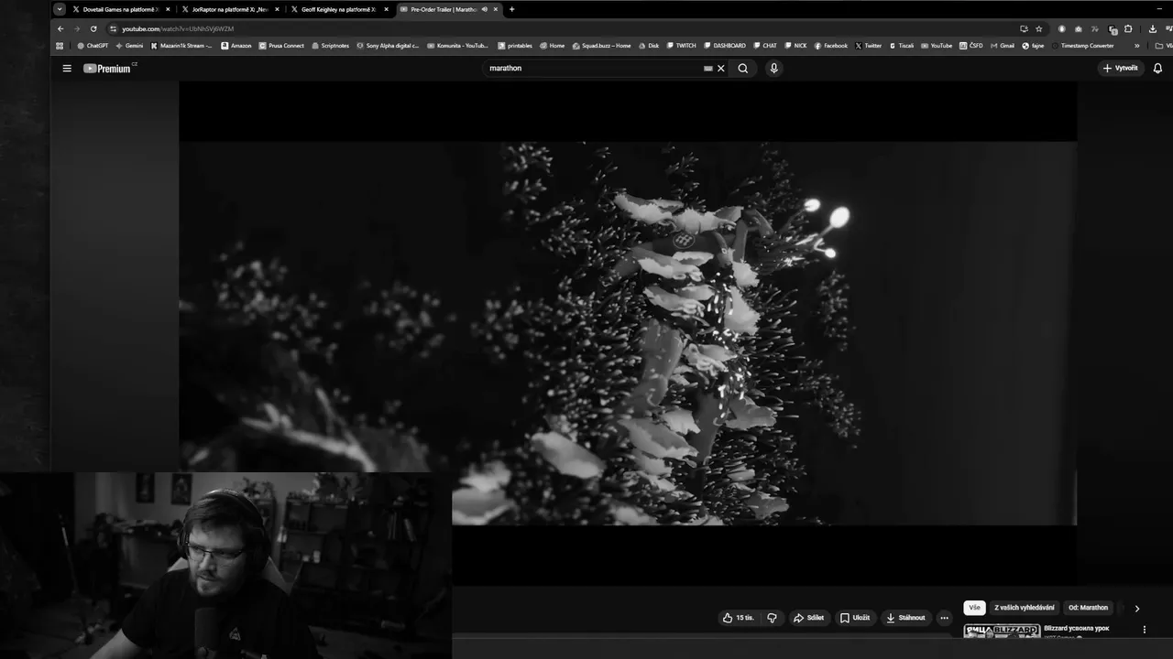Select the Vše filter chip
This screenshot has width=1173, height=659.
[x=974, y=608]
